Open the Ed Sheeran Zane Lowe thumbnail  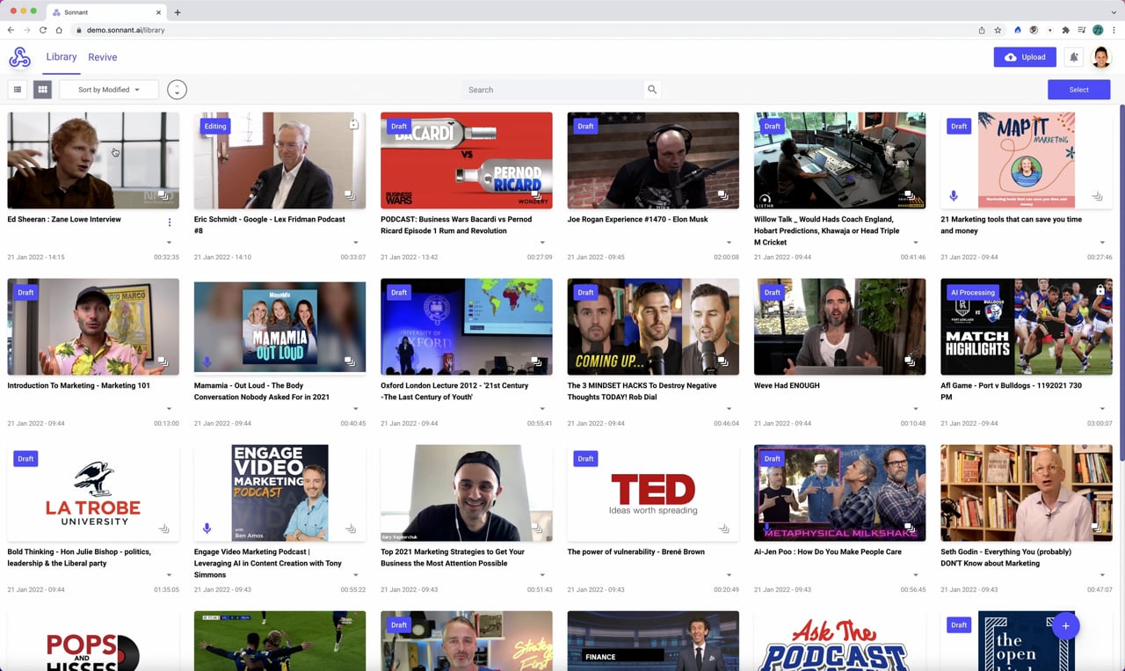pyautogui.click(x=93, y=160)
